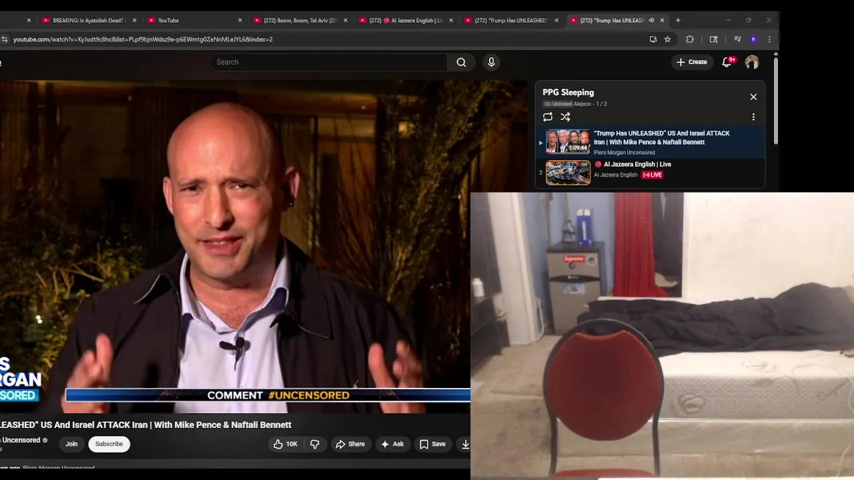Click the YouTube page scrollbar
Image resolution: width=854 pixels, height=480 pixels.
click(775, 100)
